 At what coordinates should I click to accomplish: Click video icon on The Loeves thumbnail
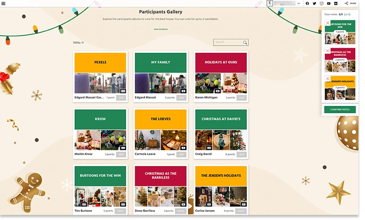tap(183, 148)
